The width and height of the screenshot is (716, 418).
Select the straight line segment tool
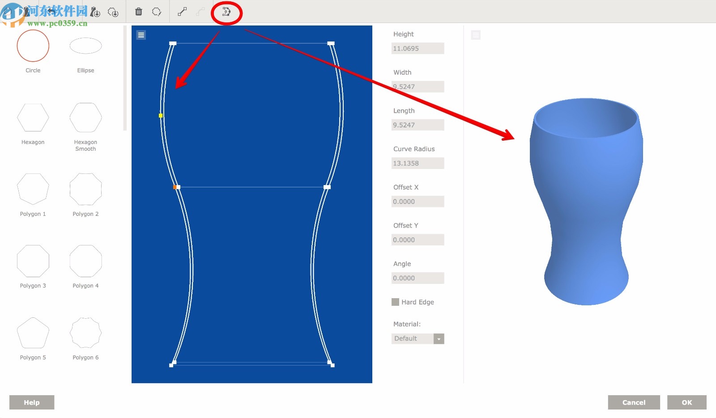[x=182, y=12]
